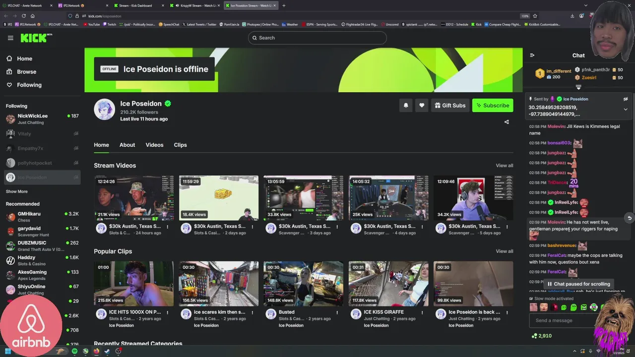Open the hamburger menu beside Kick logo

10,38
